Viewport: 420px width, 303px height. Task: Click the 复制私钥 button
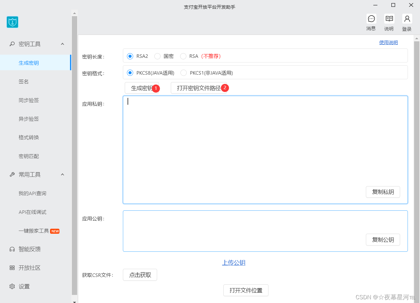point(383,192)
